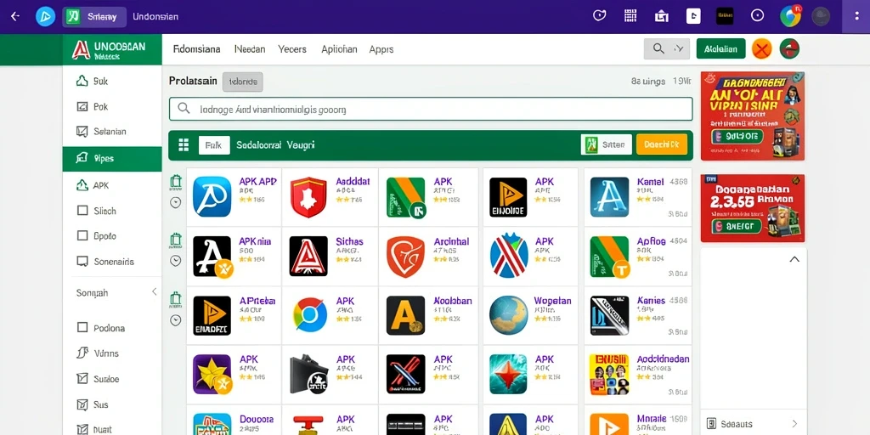
Task: Click the green Atolalian button
Action: click(x=720, y=48)
